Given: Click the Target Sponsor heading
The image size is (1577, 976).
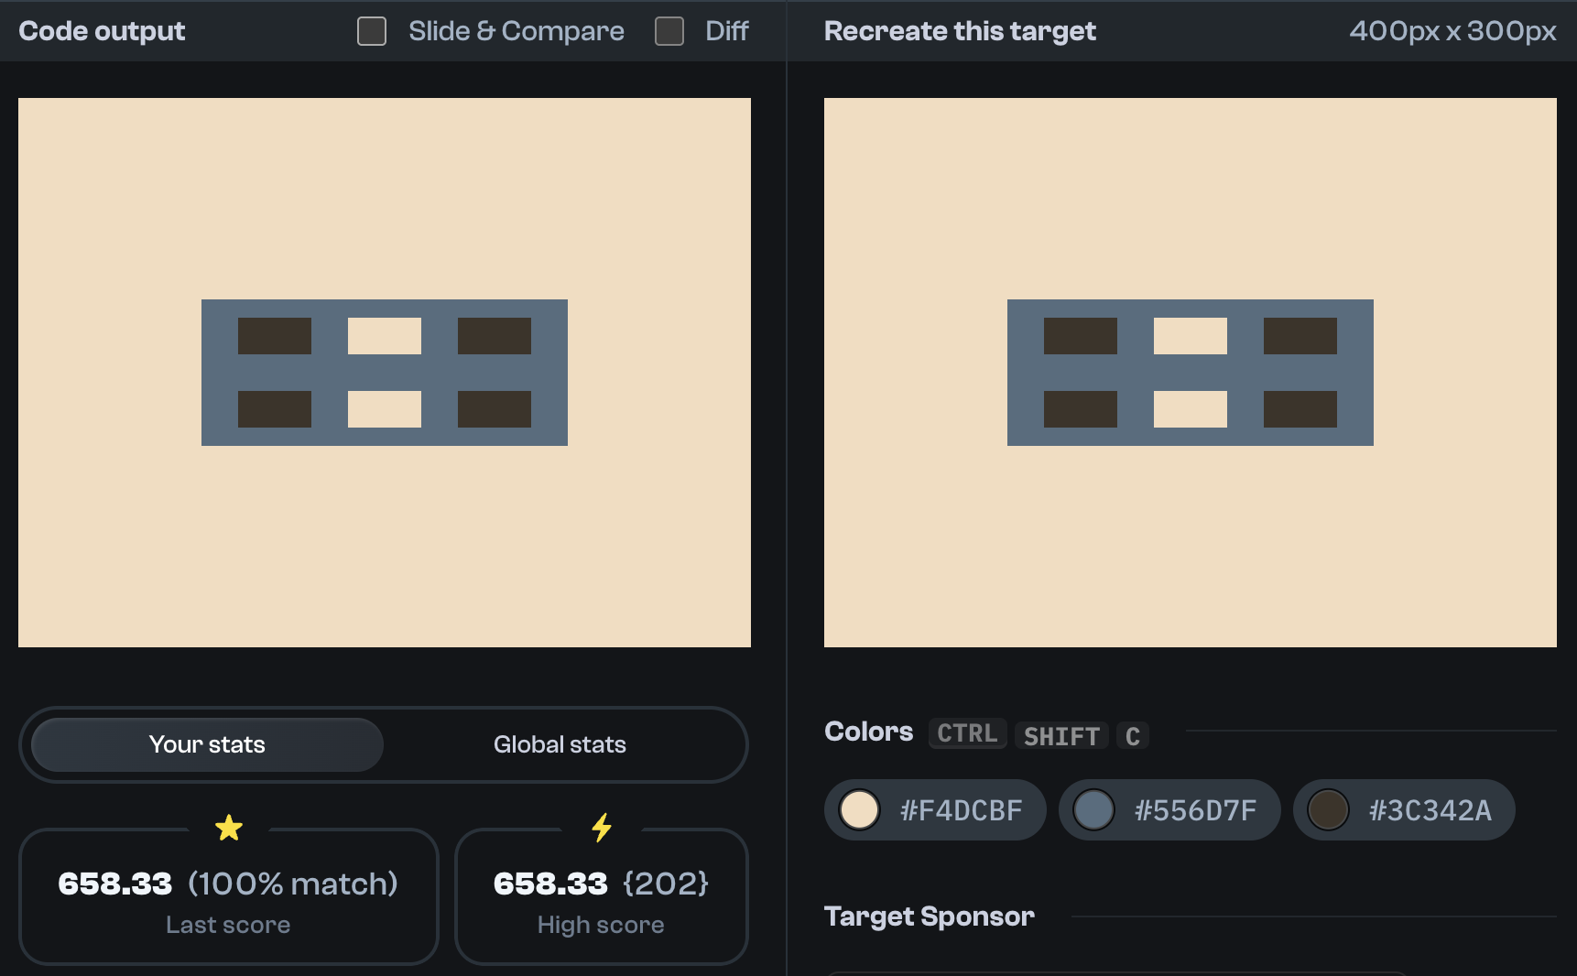Looking at the screenshot, I should [x=930, y=916].
